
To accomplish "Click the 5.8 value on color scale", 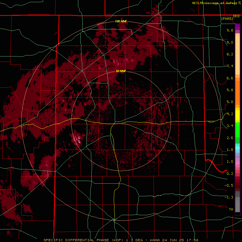I will [230, 90].
